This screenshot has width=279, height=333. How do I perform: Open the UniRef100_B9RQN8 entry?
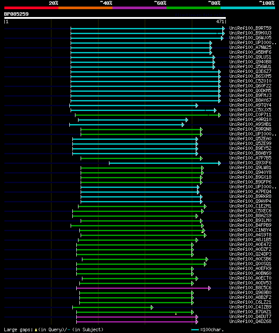click(x=250, y=129)
